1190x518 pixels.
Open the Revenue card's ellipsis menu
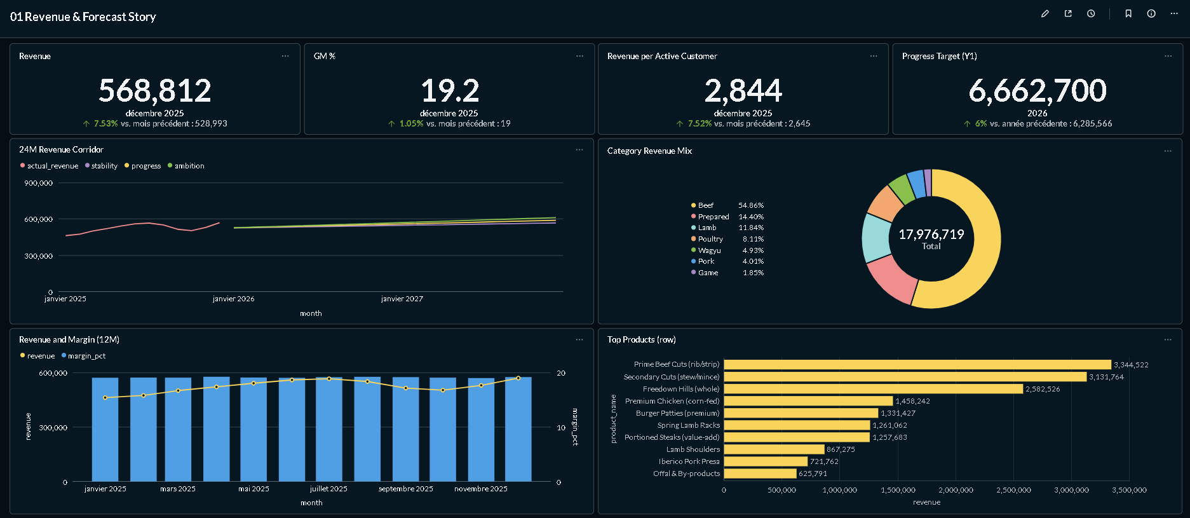click(x=285, y=57)
